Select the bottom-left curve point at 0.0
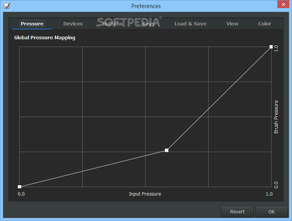Image resolution: width=292 pixels, height=221 pixels. tap(20, 187)
